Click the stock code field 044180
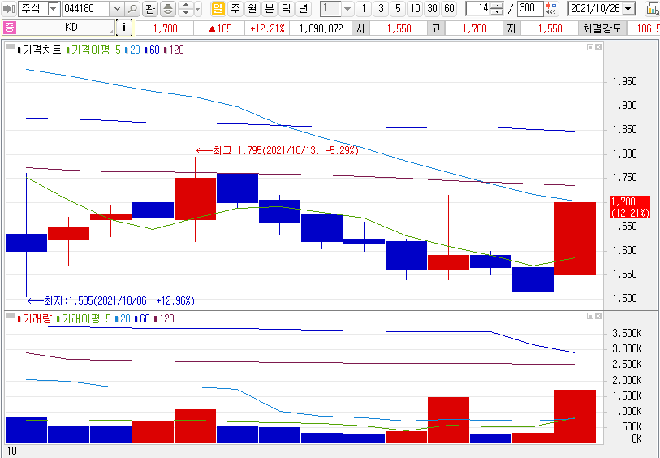The image size is (660, 458). pyautogui.click(x=86, y=8)
